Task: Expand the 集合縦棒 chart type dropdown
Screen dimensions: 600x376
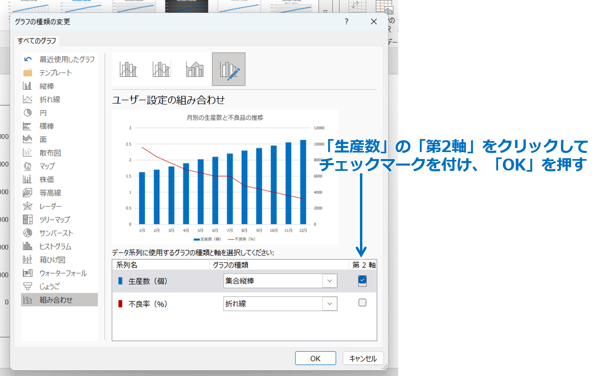Action: [330, 281]
